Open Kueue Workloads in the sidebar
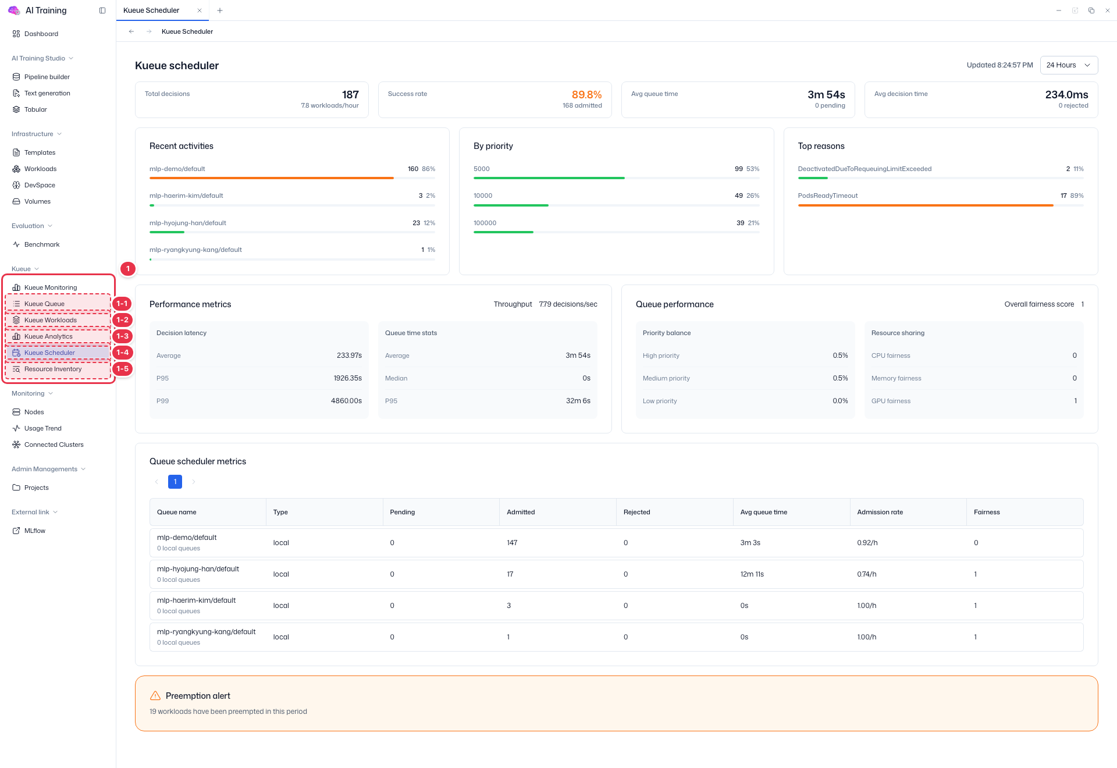This screenshot has width=1117, height=768. (58, 320)
